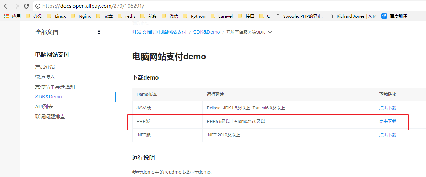Open the Nginx bookmark folder

point(81,16)
